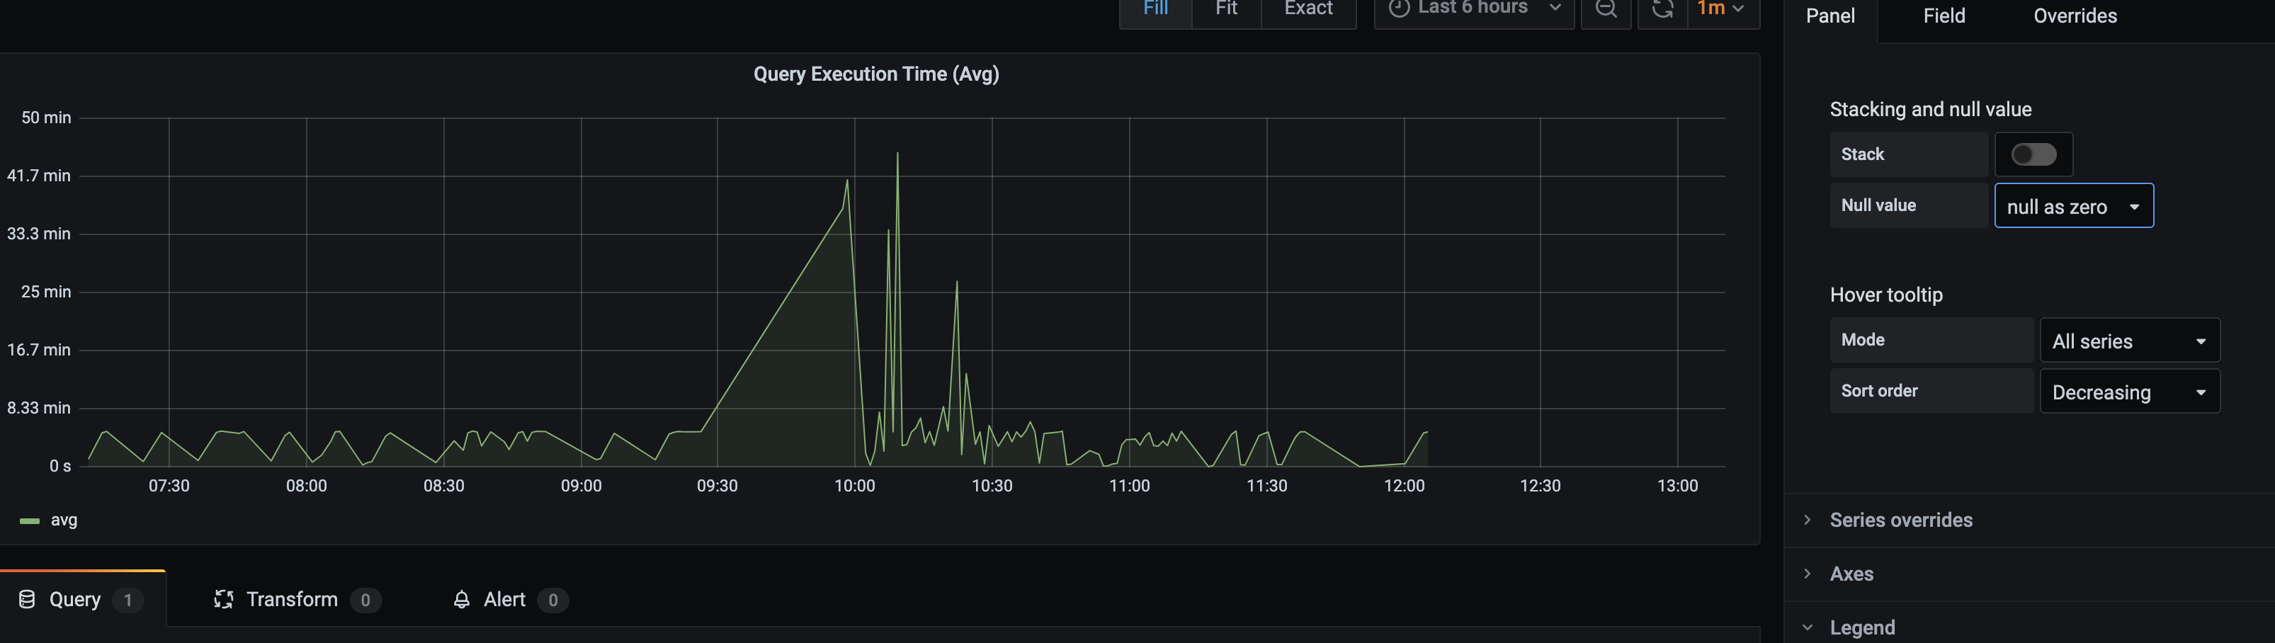Click the Fit button

pos(1226,8)
